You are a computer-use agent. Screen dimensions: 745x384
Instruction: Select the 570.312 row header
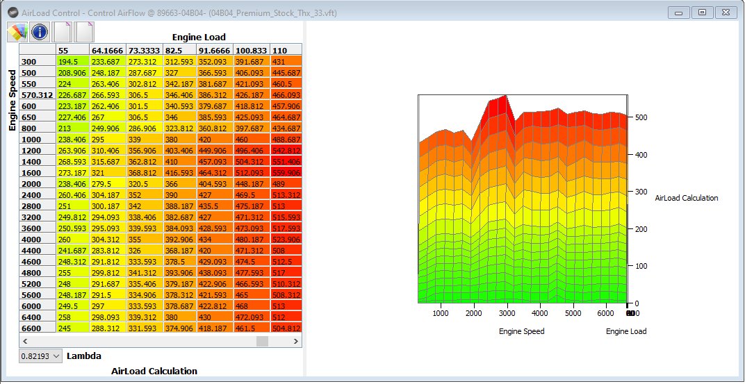coord(38,95)
